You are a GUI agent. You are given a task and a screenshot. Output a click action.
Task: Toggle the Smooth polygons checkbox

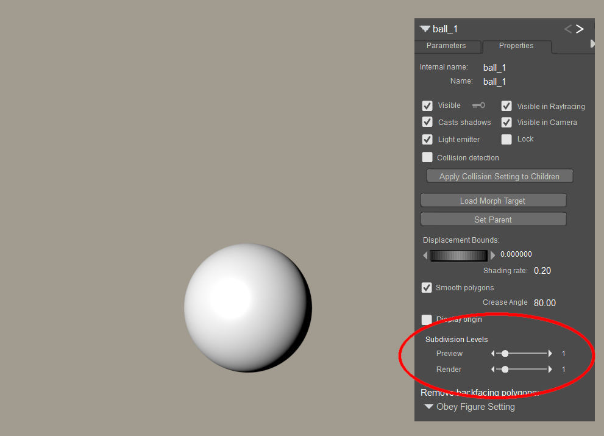coord(427,288)
